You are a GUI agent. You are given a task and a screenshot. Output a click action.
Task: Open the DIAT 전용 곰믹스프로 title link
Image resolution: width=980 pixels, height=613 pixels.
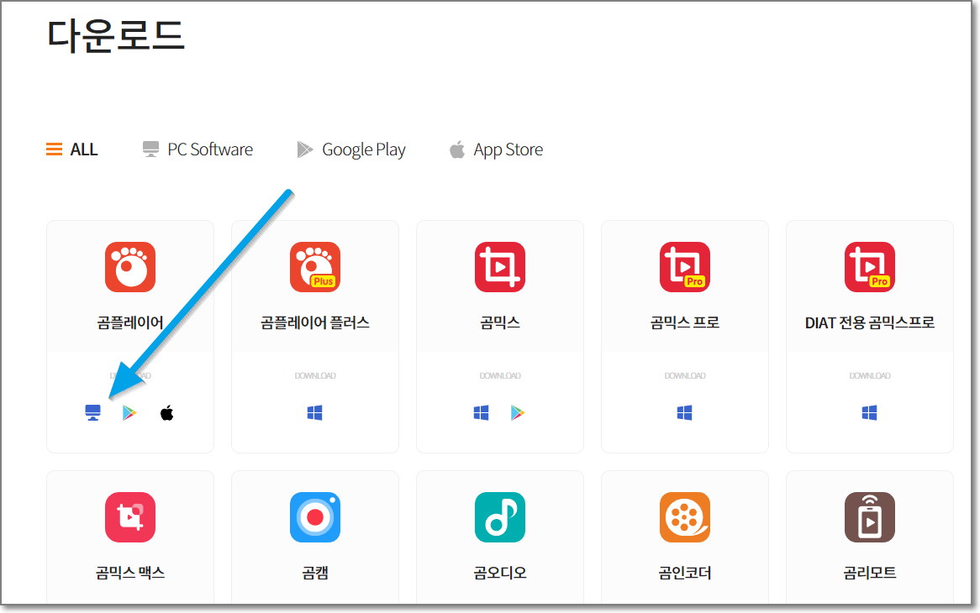(870, 322)
